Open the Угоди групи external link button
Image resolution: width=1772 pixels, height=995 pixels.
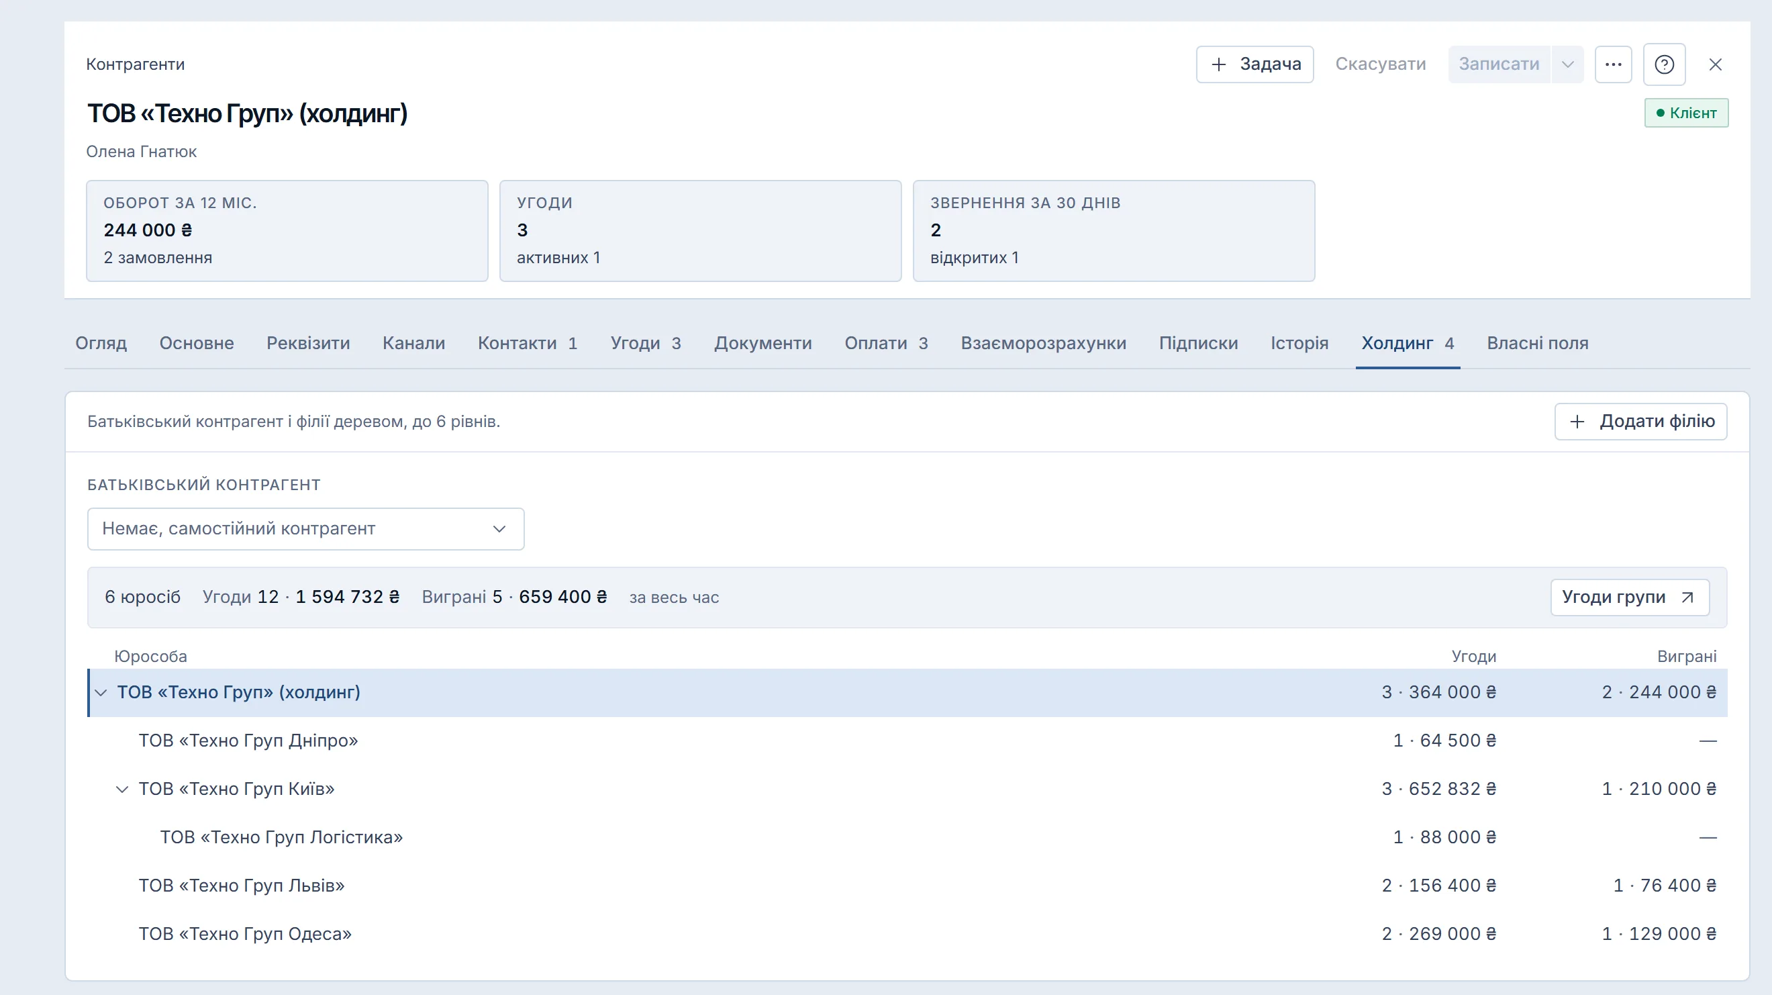click(x=1630, y=598)
